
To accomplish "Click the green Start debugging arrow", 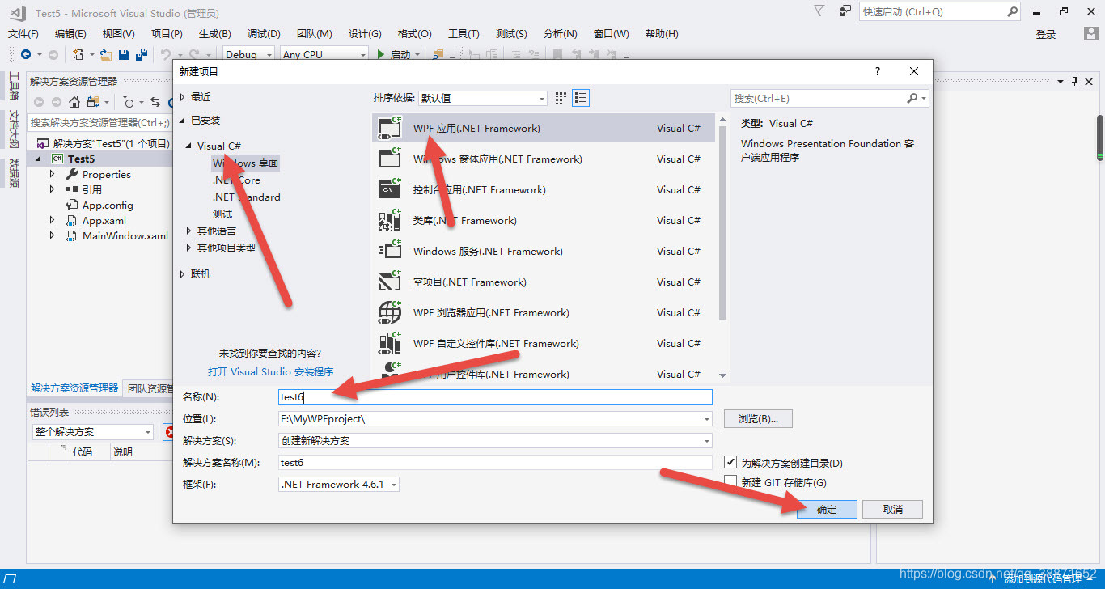I will pyautogui.click(x=381, y=54).
